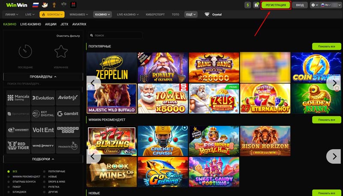Image resolution: width=343 pixels, height=196 pixels.
Task: Select the Покер filter option
Action: click(18, 187)
